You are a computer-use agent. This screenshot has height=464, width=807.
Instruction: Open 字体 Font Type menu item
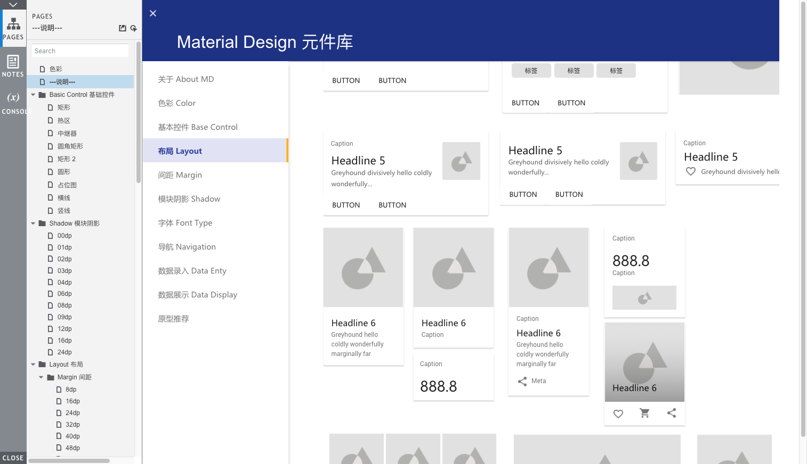point(215,223)
